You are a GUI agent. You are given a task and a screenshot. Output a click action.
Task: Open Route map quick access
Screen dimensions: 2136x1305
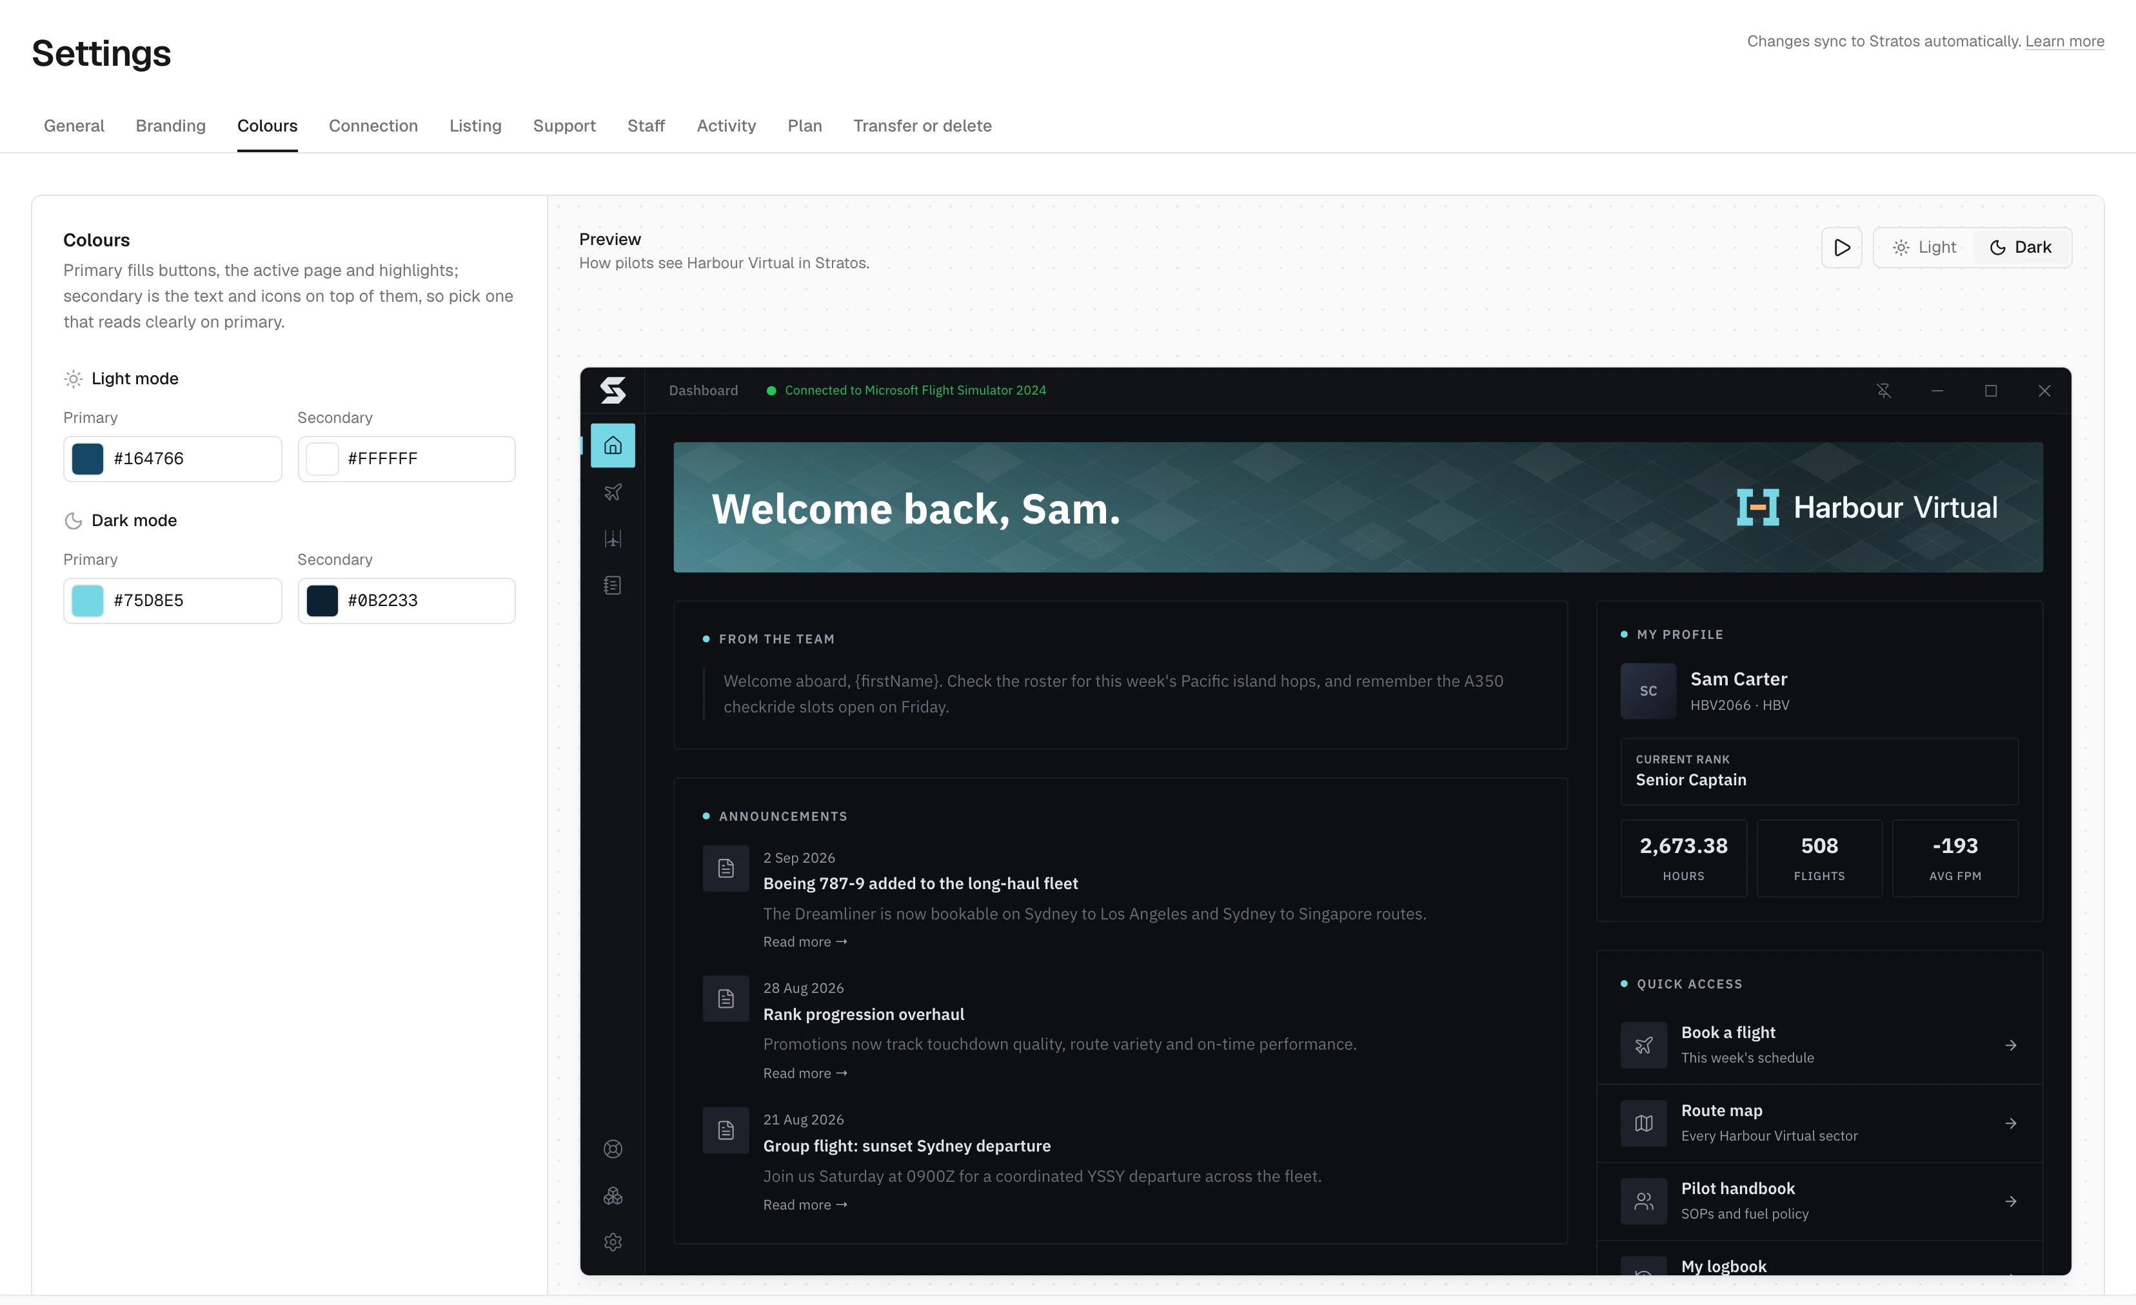[x=1819, y=1124]
